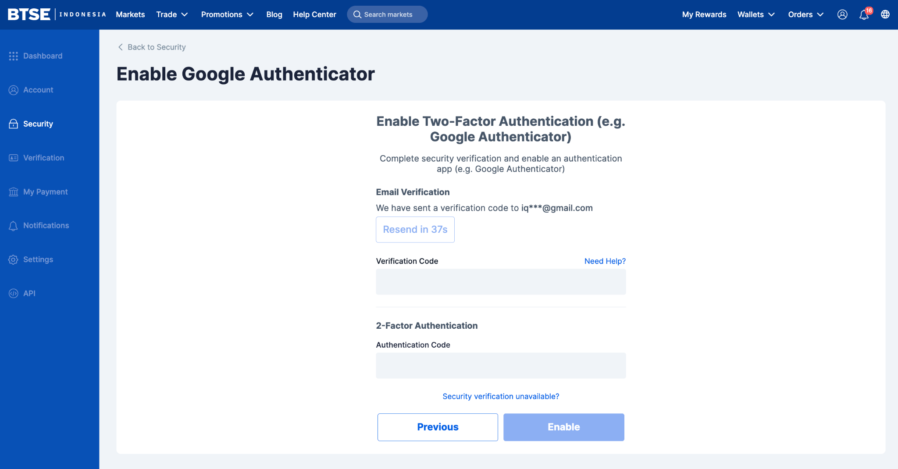Open the Wallets dropdown

coord(756,14)
